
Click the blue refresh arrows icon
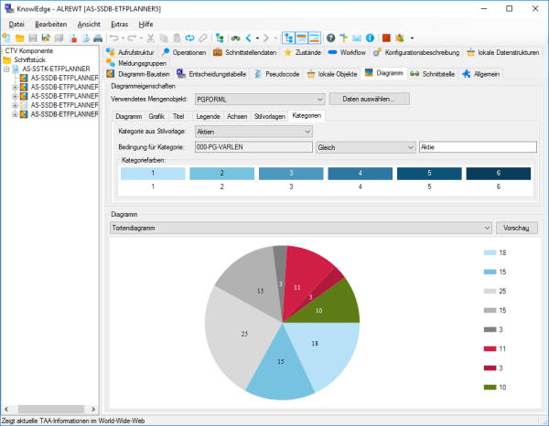click(x=189, y=37)
